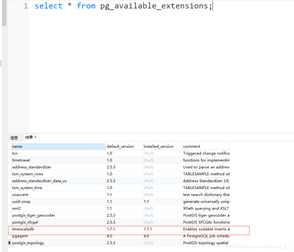Click default_version 2.5.3 for postgis_sfcgal
The image size is (294, 252).
124,222
